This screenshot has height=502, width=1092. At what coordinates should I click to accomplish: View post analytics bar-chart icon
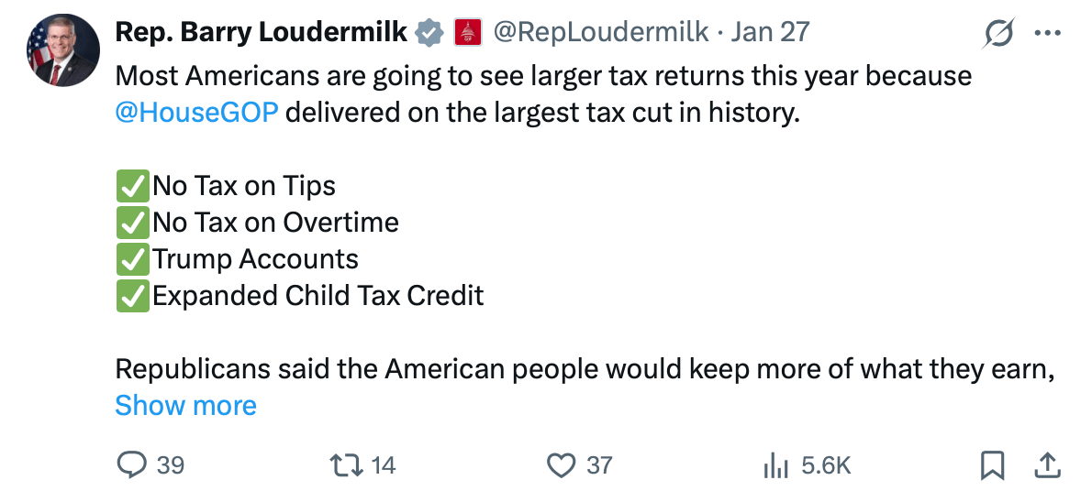pyautogui.click(x=776, y=465)
